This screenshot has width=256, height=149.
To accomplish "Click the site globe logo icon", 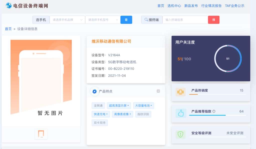I will coord(9,5).
